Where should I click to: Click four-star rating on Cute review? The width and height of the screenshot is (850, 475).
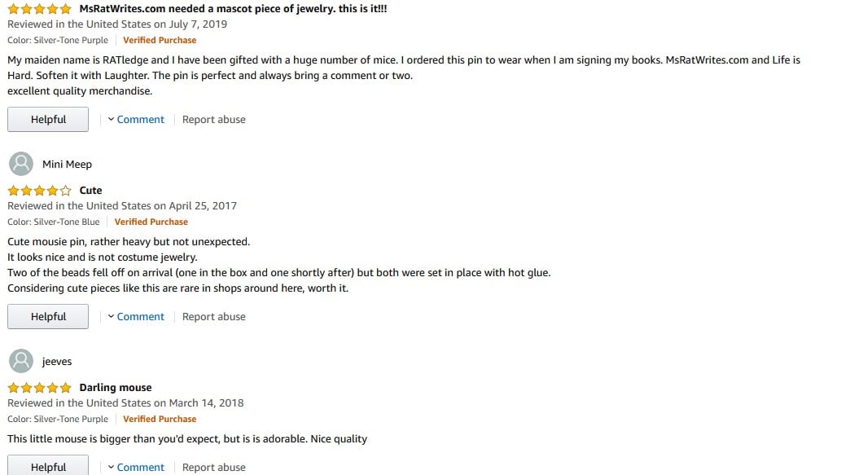click(39, 191)
